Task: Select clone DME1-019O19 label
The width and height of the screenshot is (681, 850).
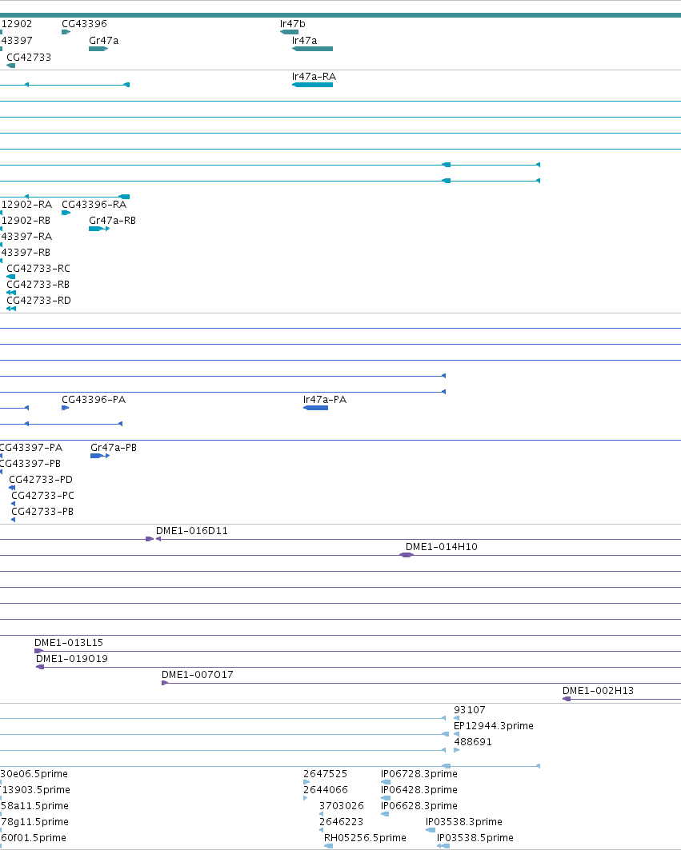Action: pos(72,659)
